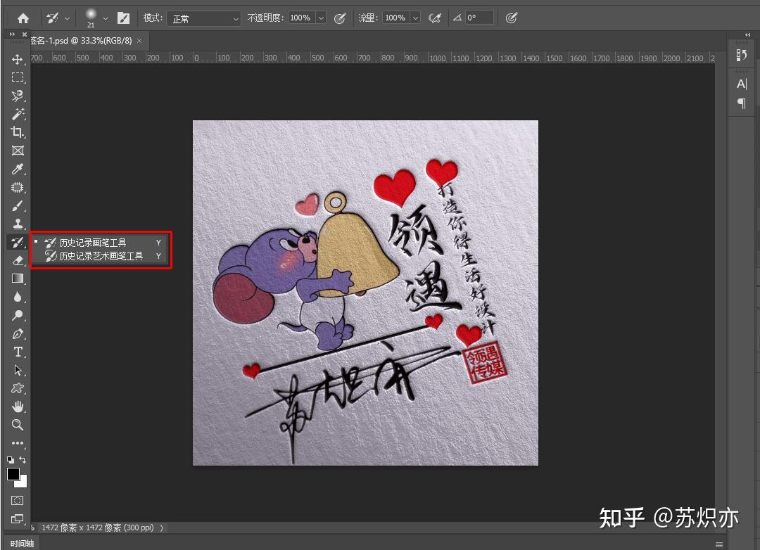This screenshot has height=550, width=760.
Task: Switch to the 签名-1.psd document tab
Action: tap(81, 41)
